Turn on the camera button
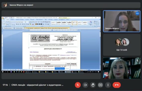 [85, 85]
